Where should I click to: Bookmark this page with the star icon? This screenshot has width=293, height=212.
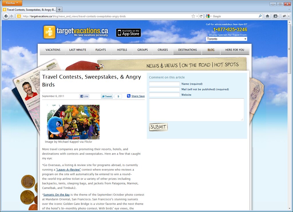[x=193, y=16]
